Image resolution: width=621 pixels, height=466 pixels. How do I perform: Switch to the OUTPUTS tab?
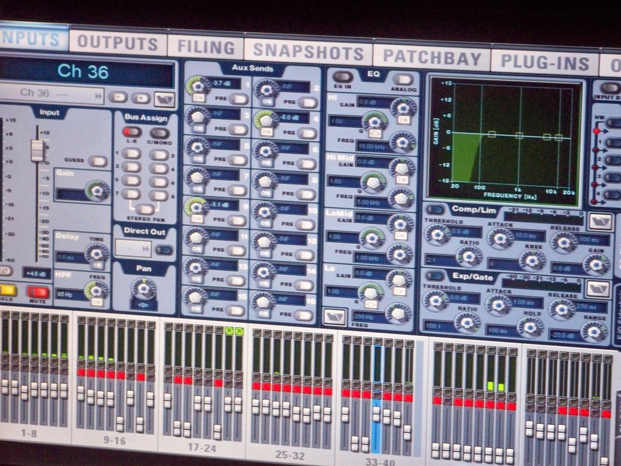118,42
